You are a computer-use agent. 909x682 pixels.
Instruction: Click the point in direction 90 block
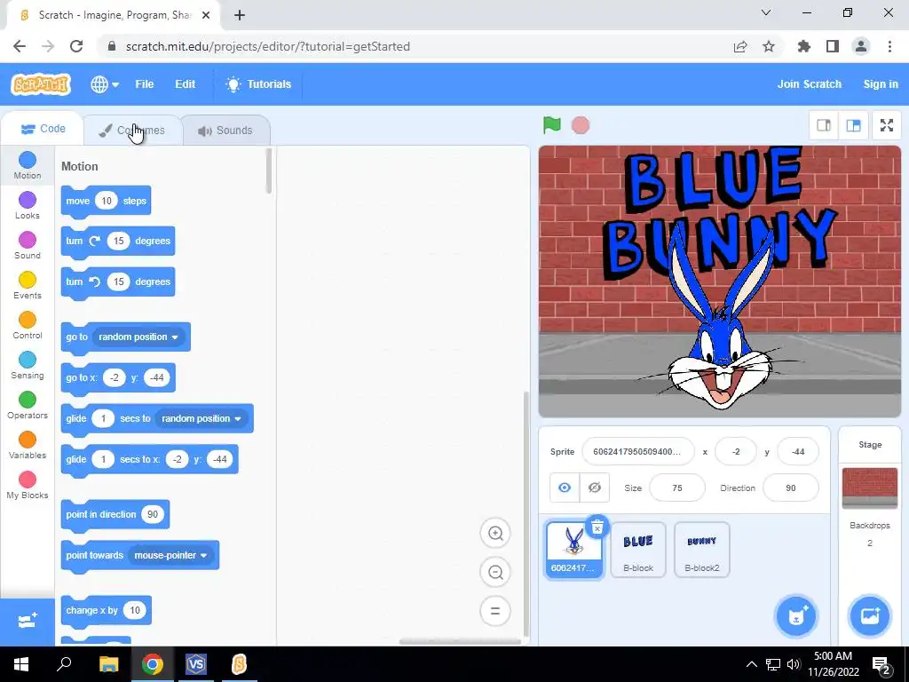115,515
